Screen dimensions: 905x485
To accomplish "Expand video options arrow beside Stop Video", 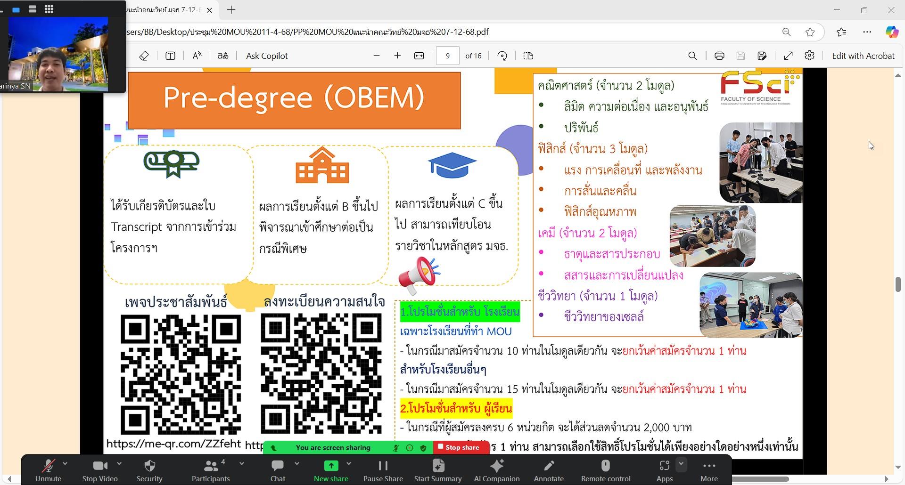I will (x=119, y=464).
